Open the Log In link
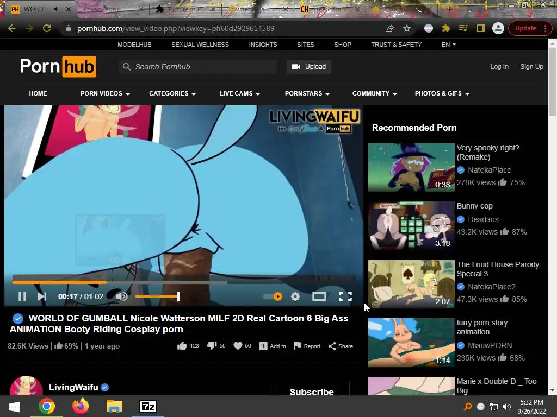Image resolution: width=557 pixels, height=417 pixels. [499, 67]
